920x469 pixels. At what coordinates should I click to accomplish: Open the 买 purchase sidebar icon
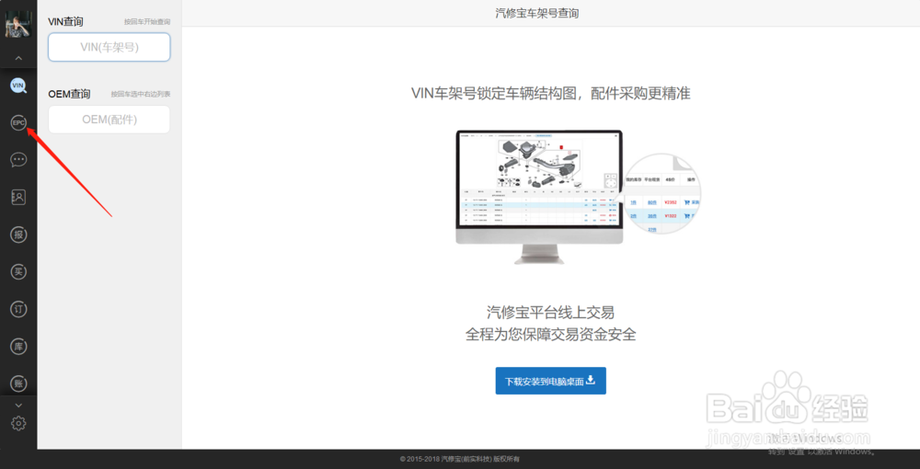[18, 271]
